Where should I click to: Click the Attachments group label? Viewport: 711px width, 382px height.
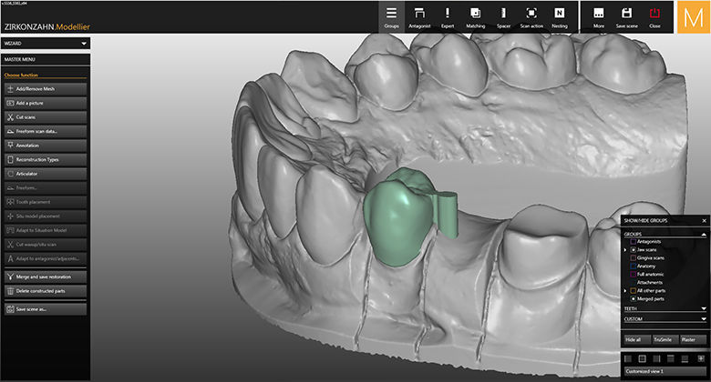click(x=649, y=283)
